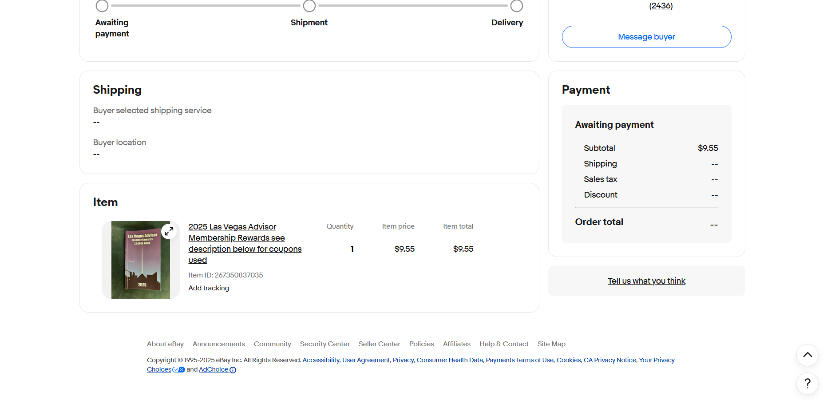The height and width of the screenshot is (404, 831).
Task: Click the Discount label in Payment
Action: click(x=601, y=195)
